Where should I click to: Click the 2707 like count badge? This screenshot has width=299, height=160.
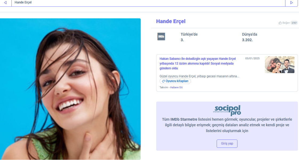(x=294, y=23)
